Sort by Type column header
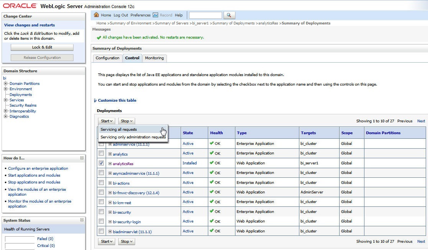 coord(242,133)
